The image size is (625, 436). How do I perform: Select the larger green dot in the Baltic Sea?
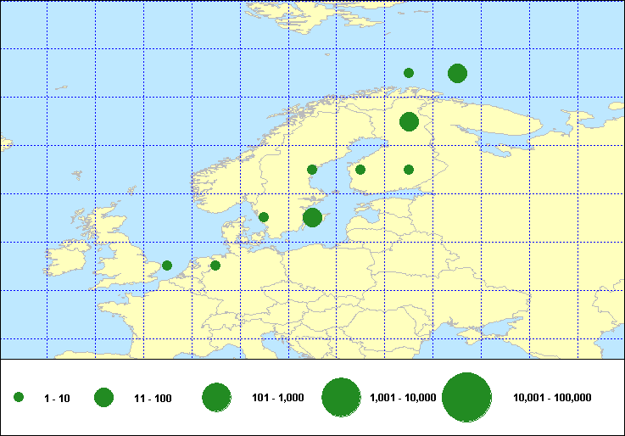[x=312, y=217]
